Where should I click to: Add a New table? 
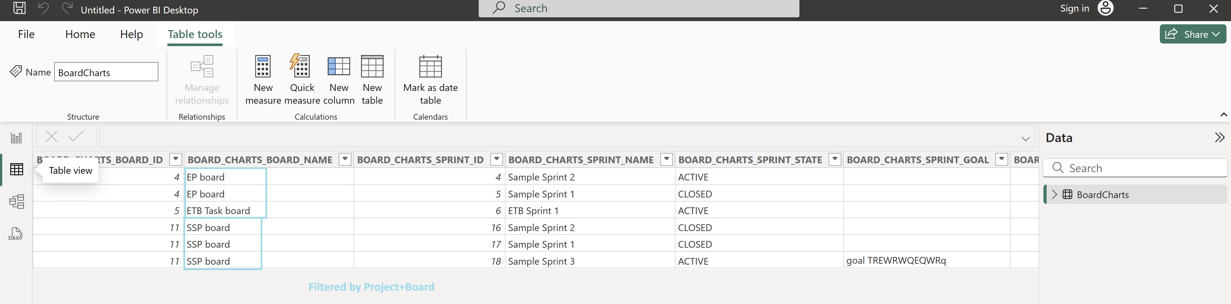coord(372,79)
